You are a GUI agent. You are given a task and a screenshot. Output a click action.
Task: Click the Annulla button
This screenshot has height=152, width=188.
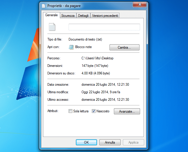110,142
